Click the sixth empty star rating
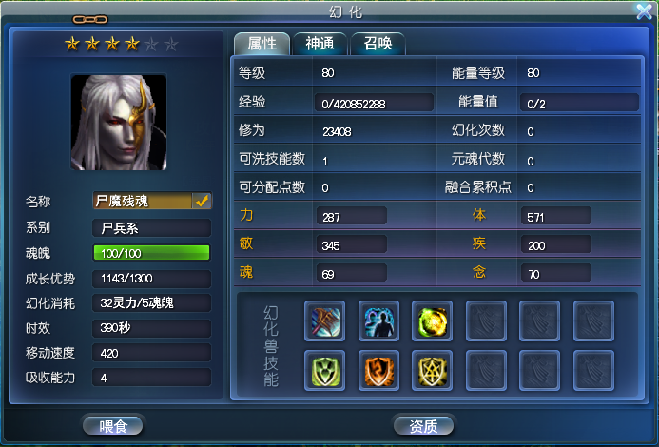659x447 pixels. 171,44
